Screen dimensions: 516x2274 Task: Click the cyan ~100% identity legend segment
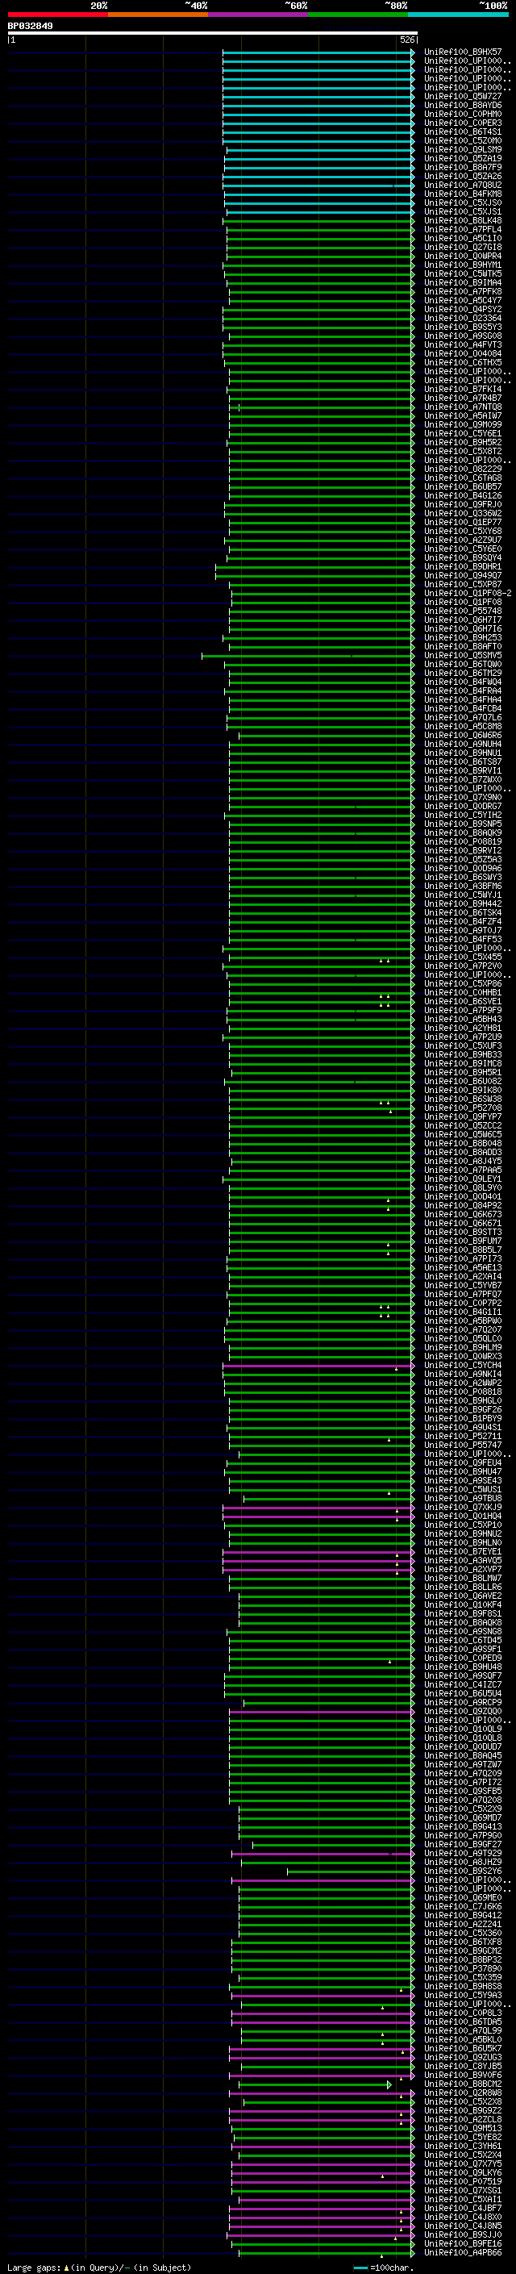click(458, 15)
